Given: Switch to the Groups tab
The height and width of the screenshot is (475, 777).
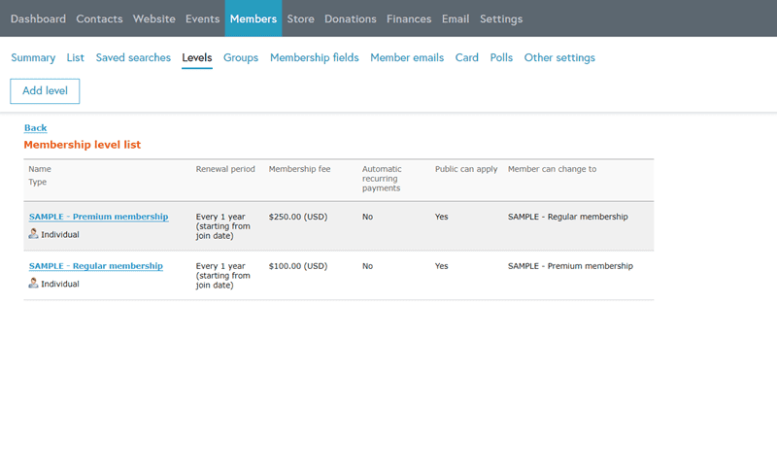Looking at the screenshot, I should coord(241,57).
